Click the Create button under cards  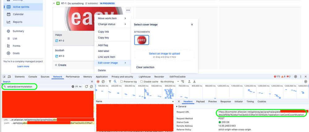coord(60,65)
